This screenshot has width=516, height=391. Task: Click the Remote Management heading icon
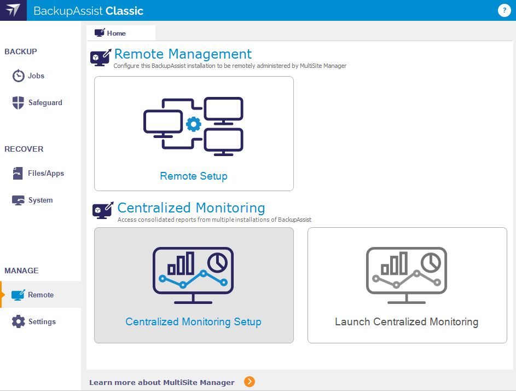[x=102, y=57]
